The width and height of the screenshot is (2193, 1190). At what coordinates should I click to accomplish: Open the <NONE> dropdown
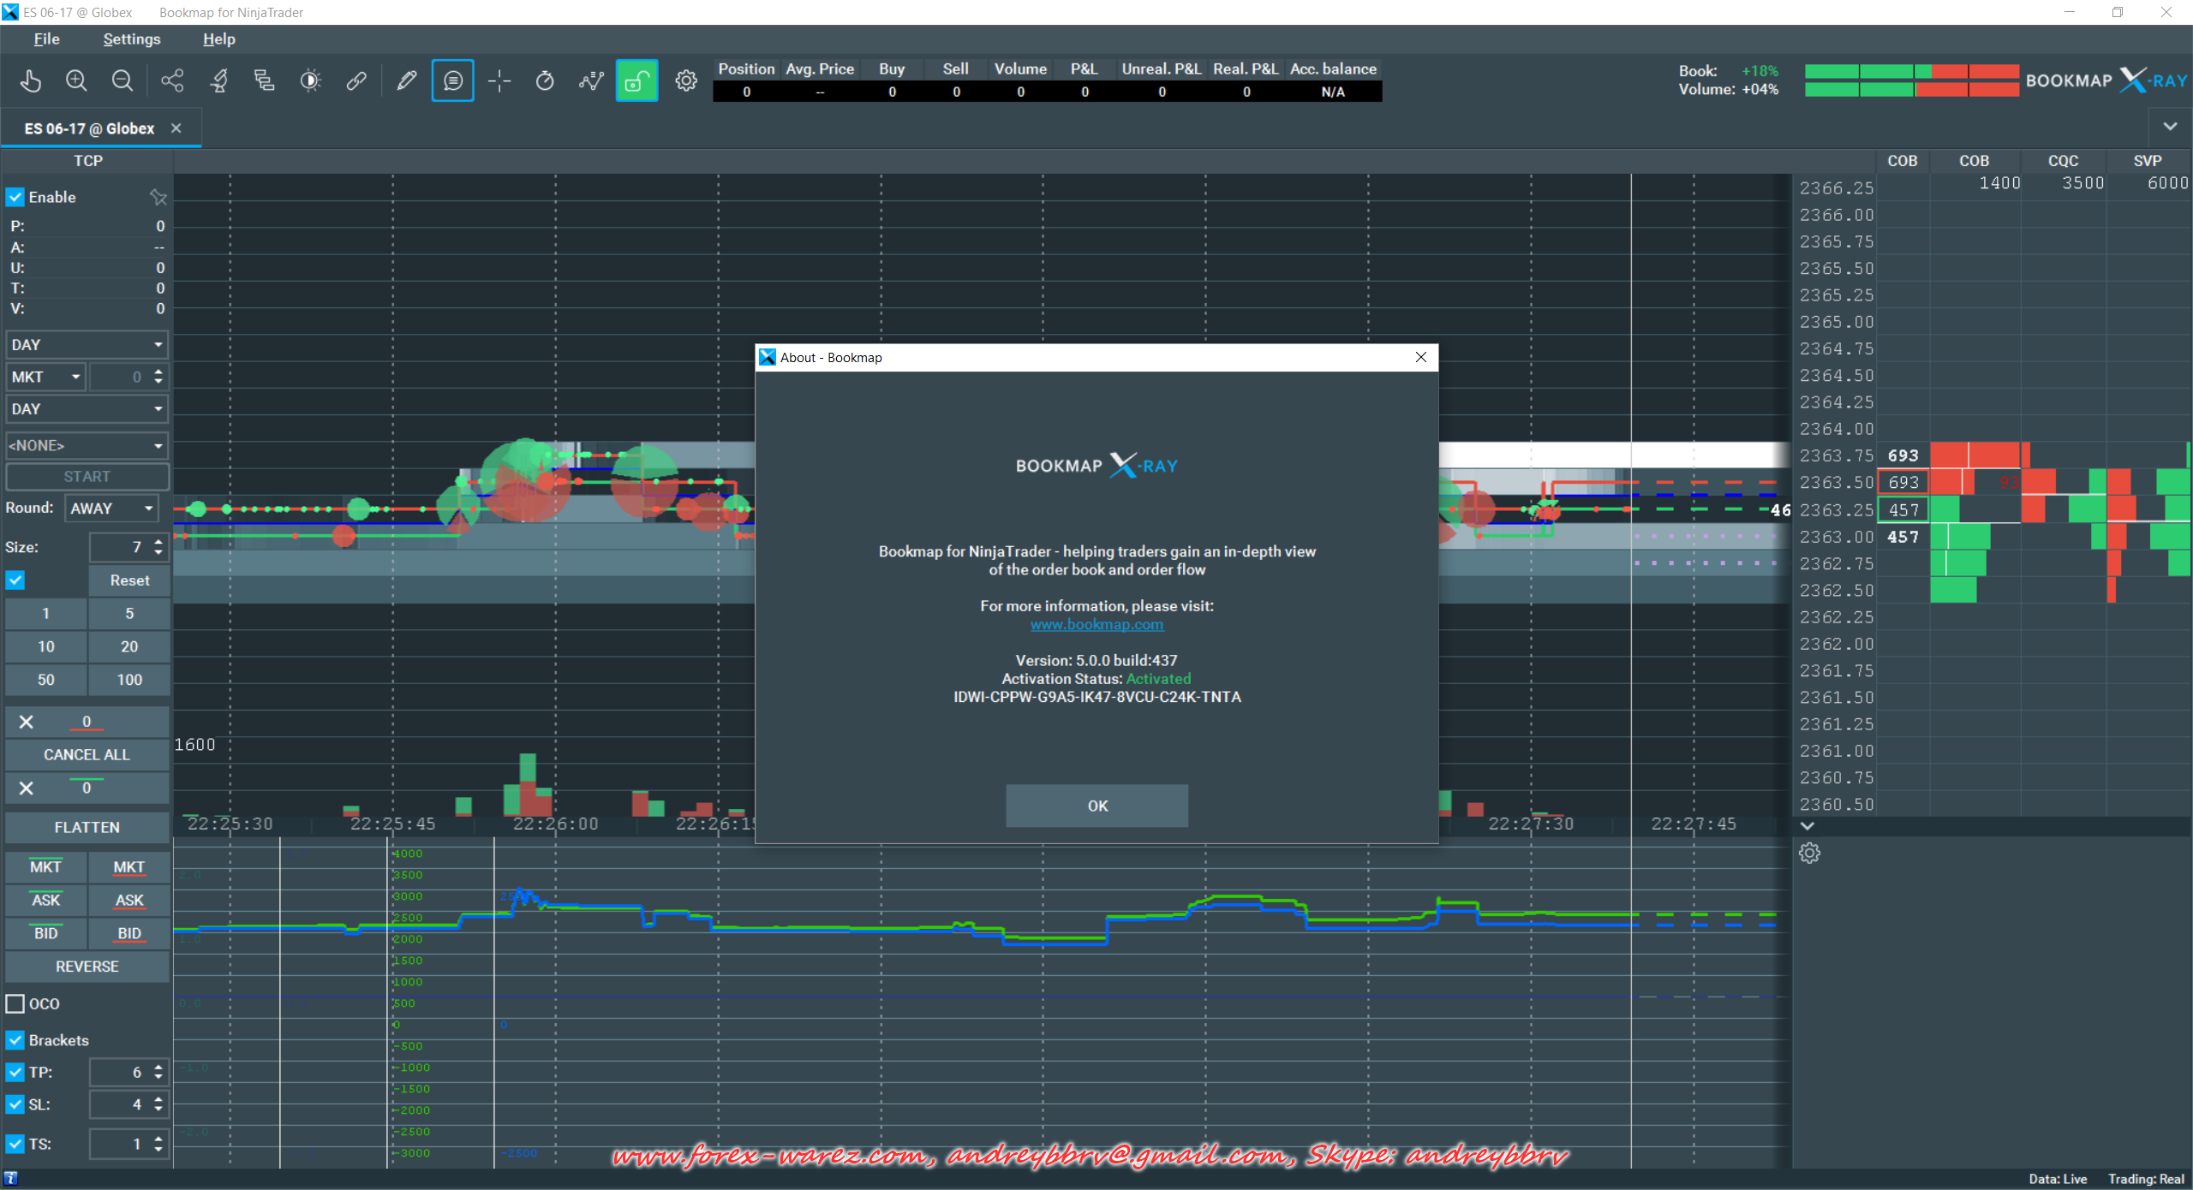(x=86, y=445)
